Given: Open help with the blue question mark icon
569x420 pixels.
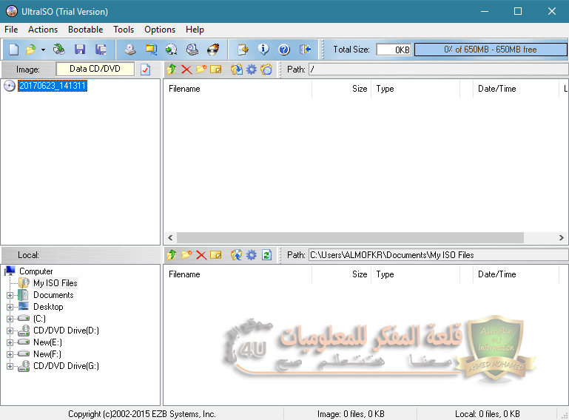Looking at the screenshot, I should tap(284, 50).
